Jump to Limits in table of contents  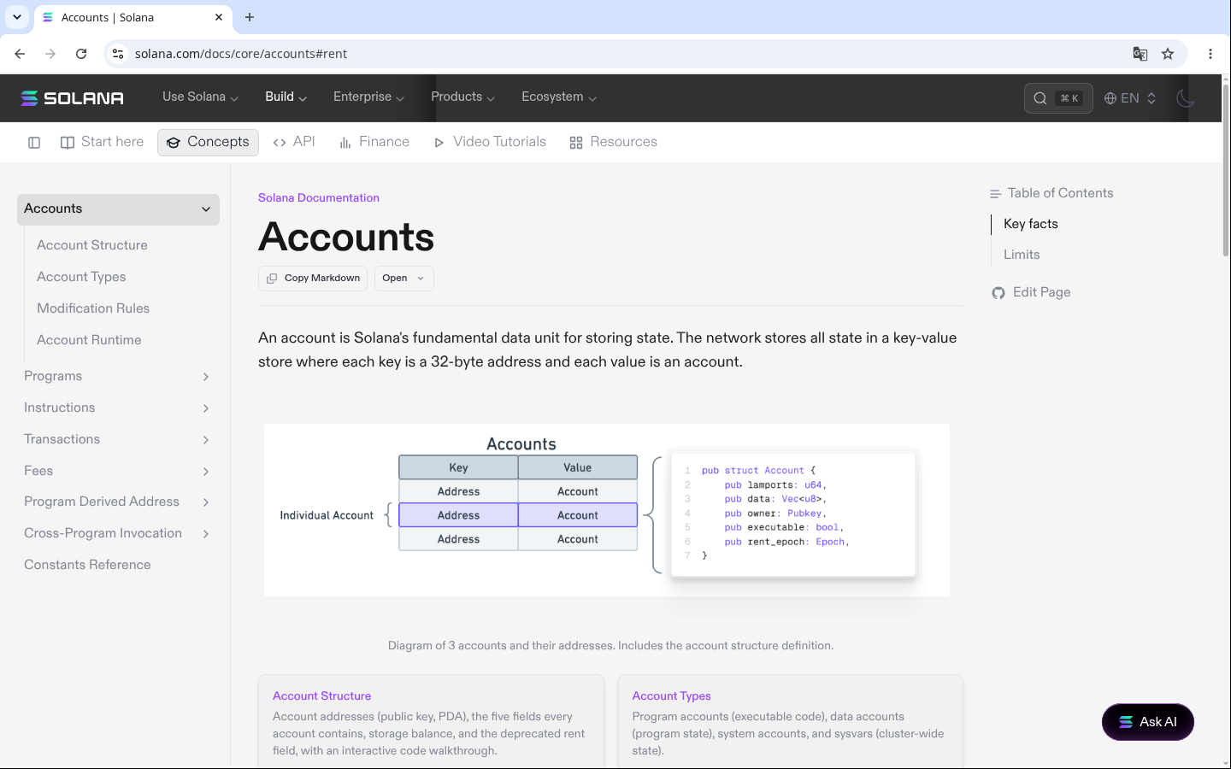pyautogui.click(x=1022, y=255)
